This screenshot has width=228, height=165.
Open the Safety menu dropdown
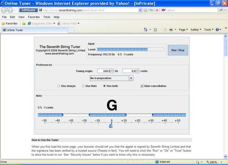pyautogui.click(x=196, y=30)
